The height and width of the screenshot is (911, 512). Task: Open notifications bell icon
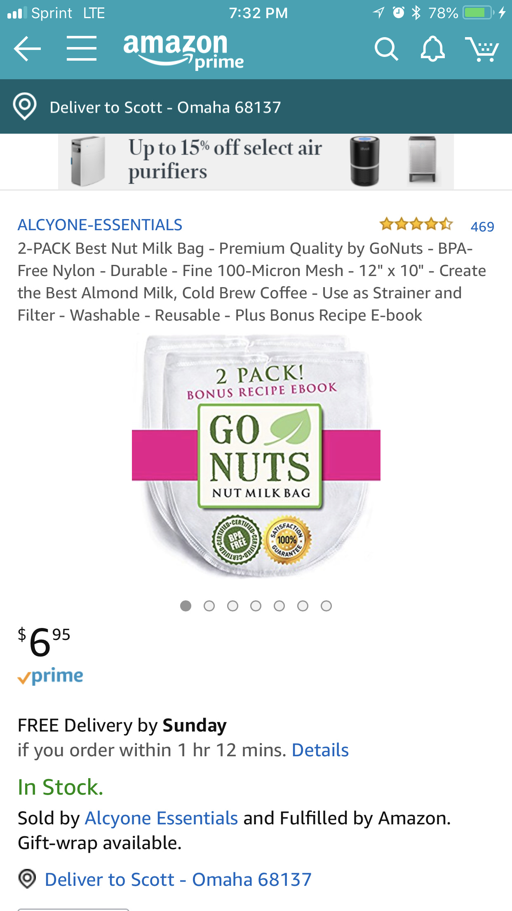432,49
